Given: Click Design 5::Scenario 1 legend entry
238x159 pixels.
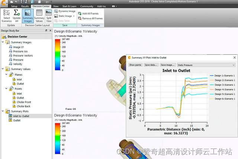Looking at the screenshot, I should (222, 94).
